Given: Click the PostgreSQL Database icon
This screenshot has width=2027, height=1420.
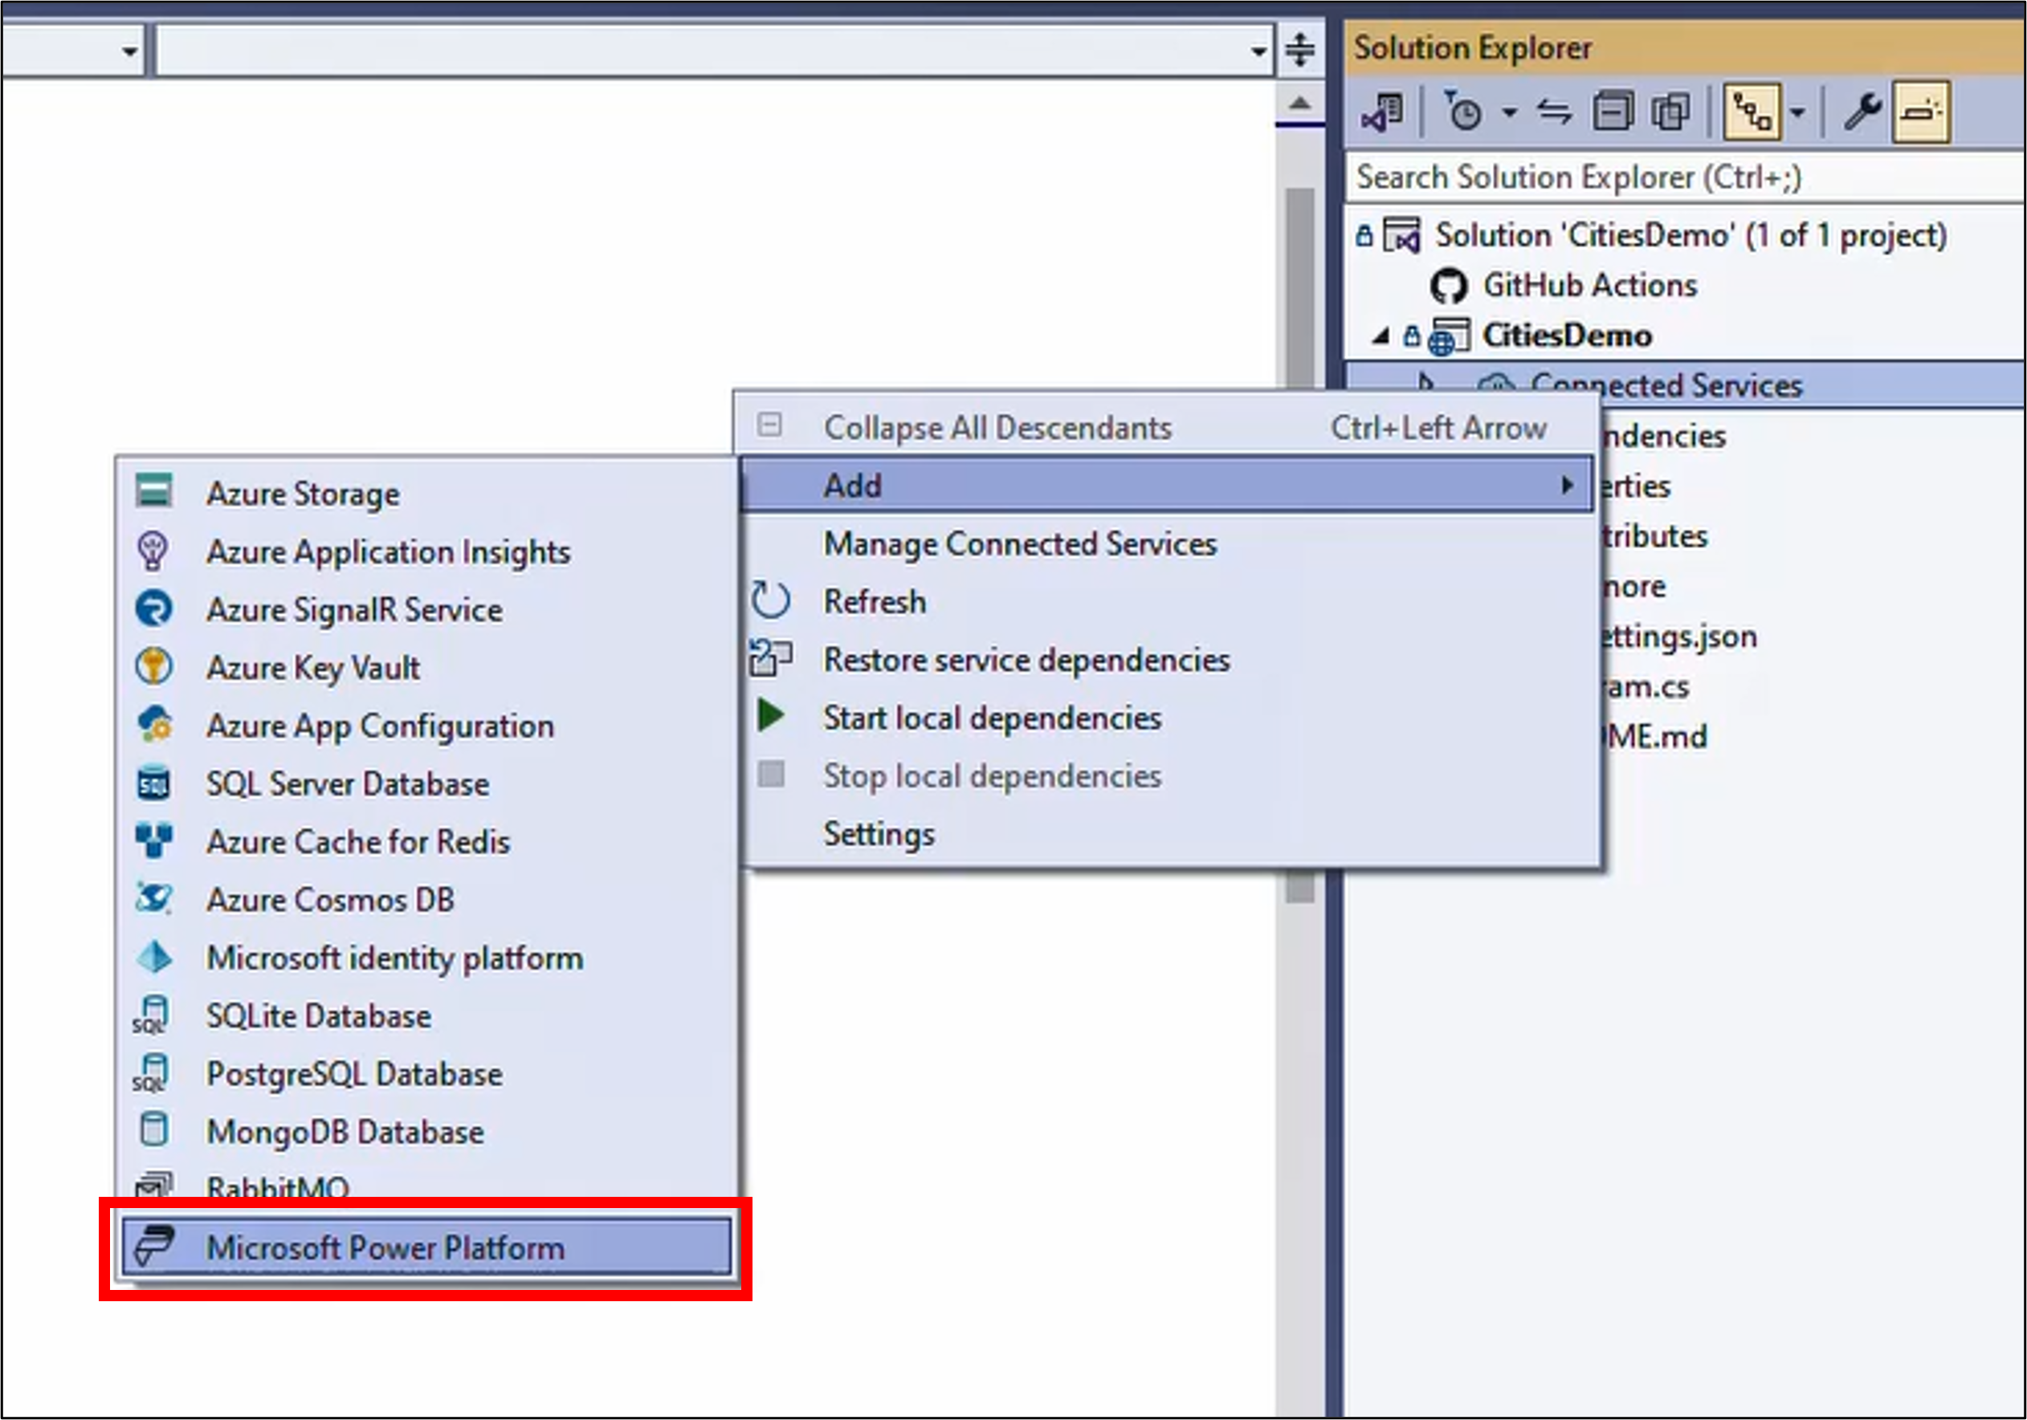Looking at the screenshot, I should [152, 1073].
